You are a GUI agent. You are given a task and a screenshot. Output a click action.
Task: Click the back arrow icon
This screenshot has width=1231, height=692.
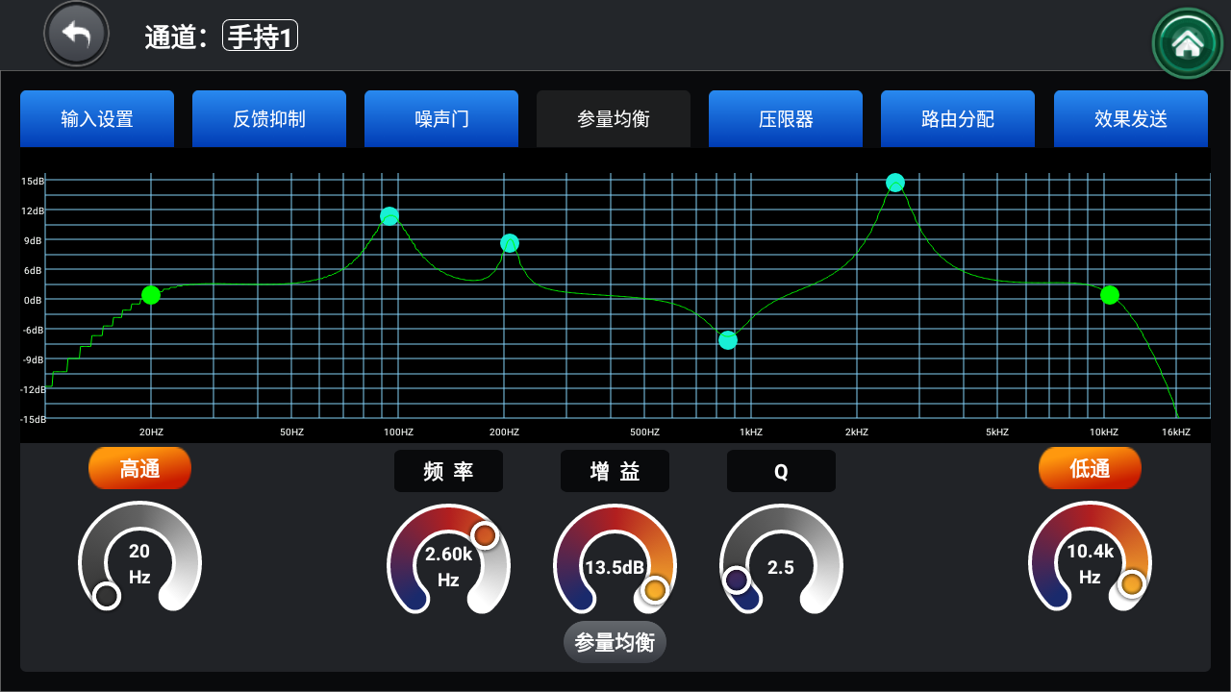point(77,35)
